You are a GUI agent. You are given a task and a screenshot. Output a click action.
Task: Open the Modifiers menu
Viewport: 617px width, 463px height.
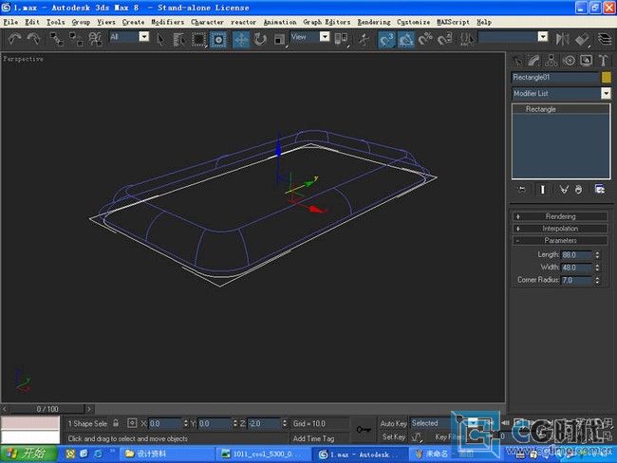(167, 21)
